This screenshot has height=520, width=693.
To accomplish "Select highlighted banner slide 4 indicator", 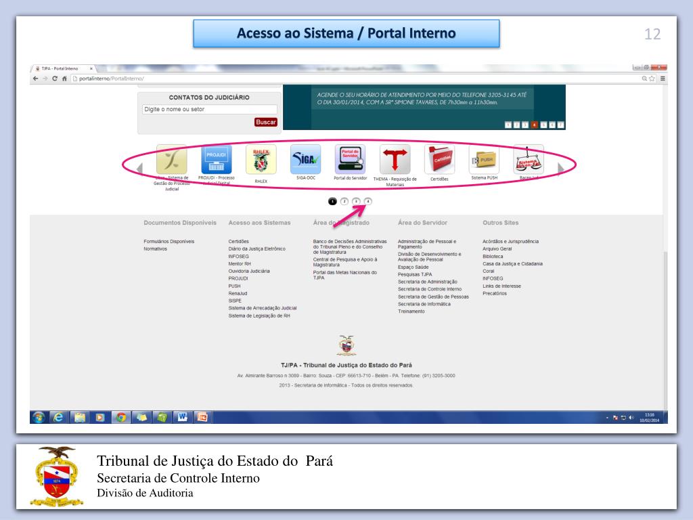I will [x=535, y=125].
